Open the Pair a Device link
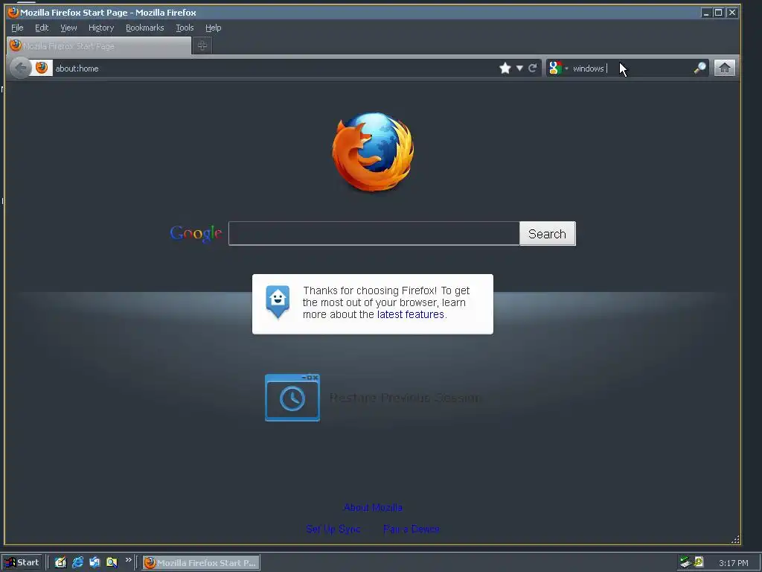Viewport: 762px width, 572px height. [x=411, y=529]
